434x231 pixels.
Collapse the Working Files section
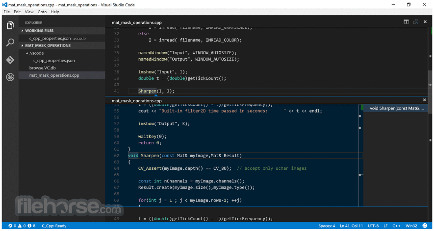(62, 31)
